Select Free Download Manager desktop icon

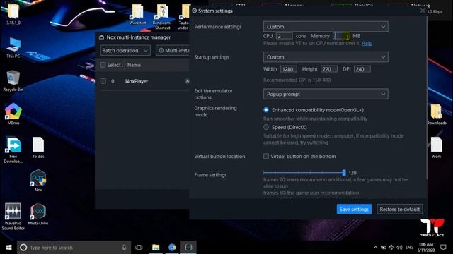tap(13, 150)
